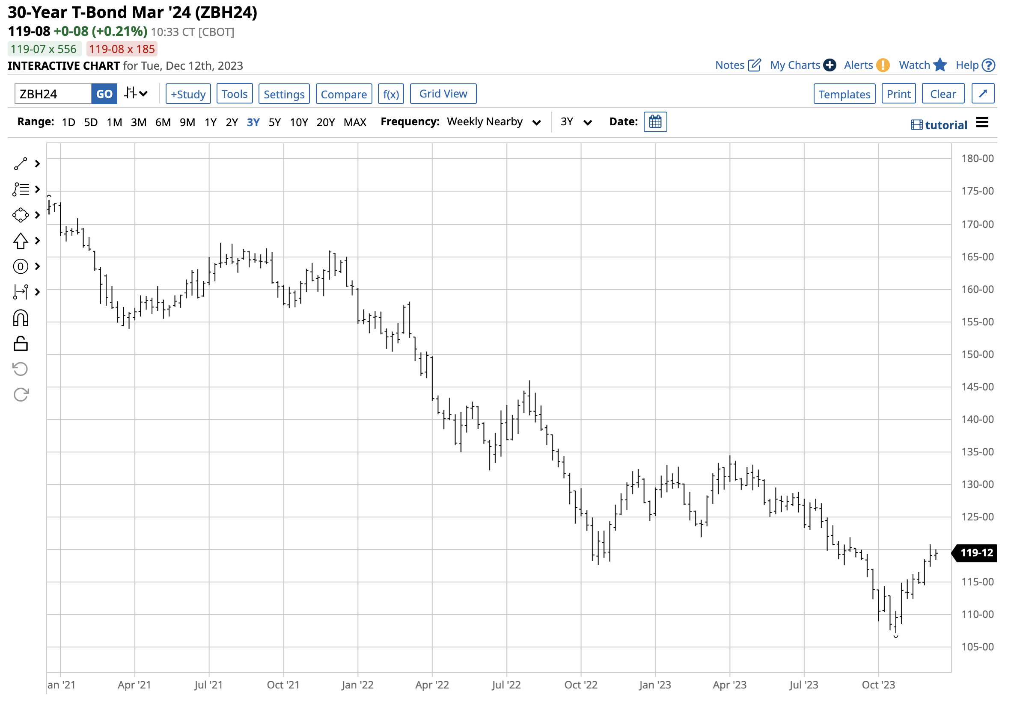Toggle the Watch star for ZBH24
This screenshot has width=1011, height=715.
(941, 64)
